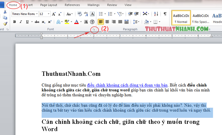
Task: Switch to the Home tab
Action: tap(13, 5)
